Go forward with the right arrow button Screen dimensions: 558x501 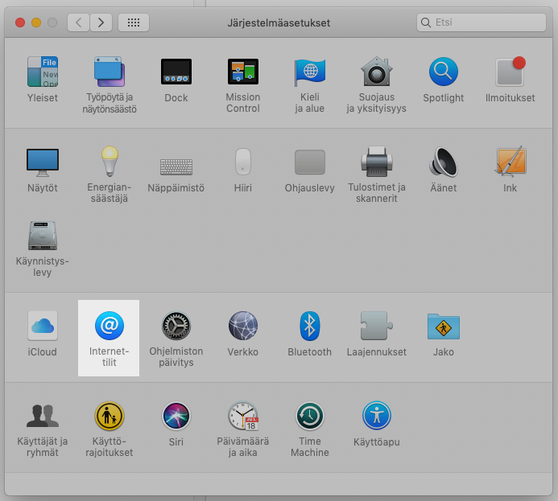tap(101, 23)
